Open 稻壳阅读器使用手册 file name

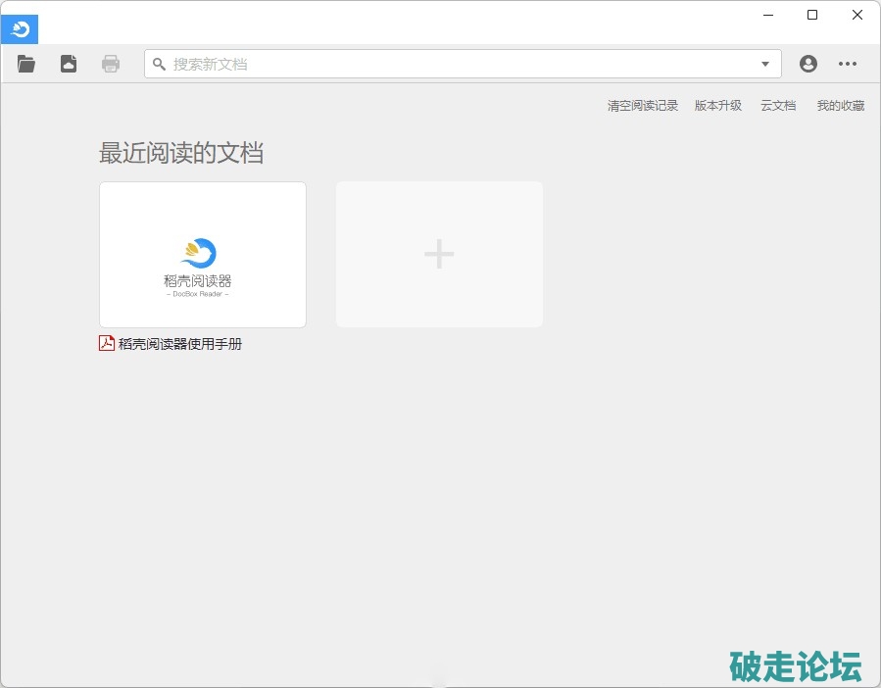[179, 343]
